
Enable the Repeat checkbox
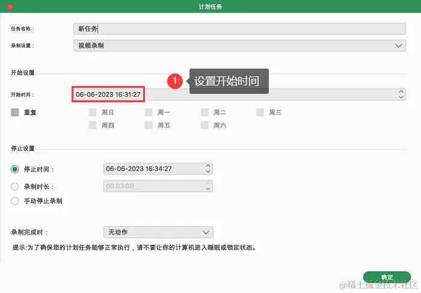(15, 113)
